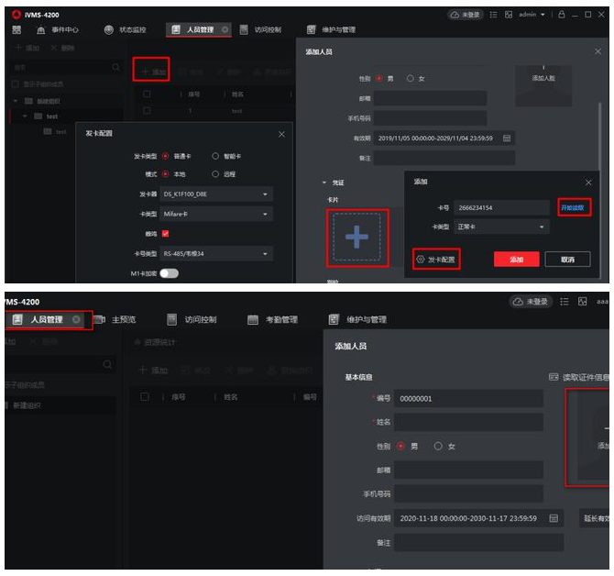This screenshot has width=614, height=576.
Task: Click the 发卡配置 gear icon
Action: [420, 260]
